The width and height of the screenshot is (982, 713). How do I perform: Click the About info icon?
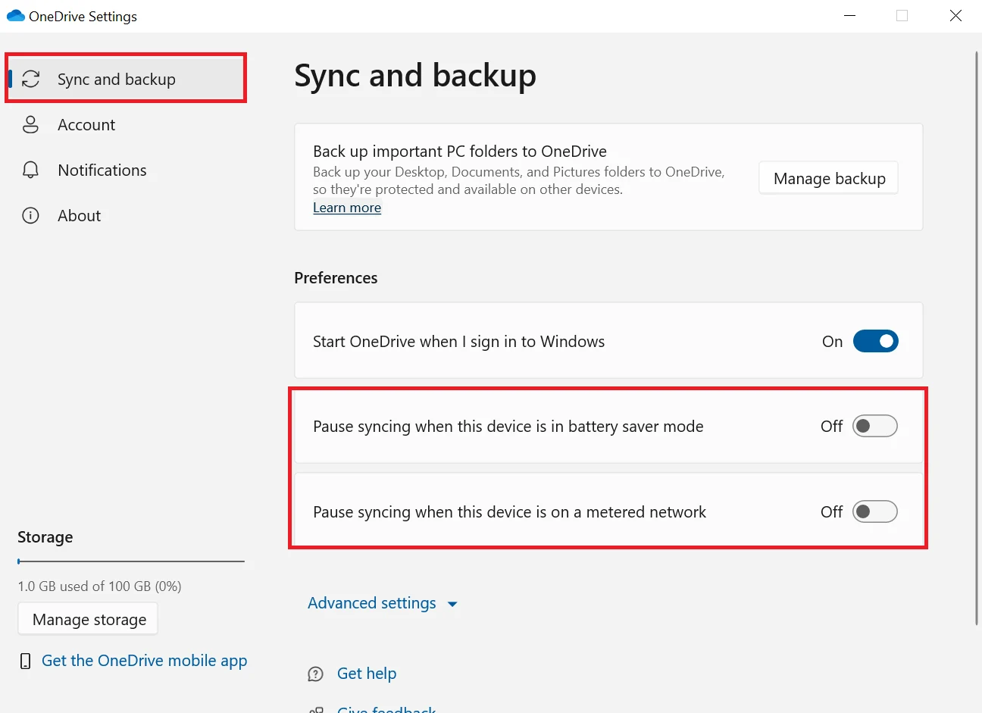tap(31, 216)
